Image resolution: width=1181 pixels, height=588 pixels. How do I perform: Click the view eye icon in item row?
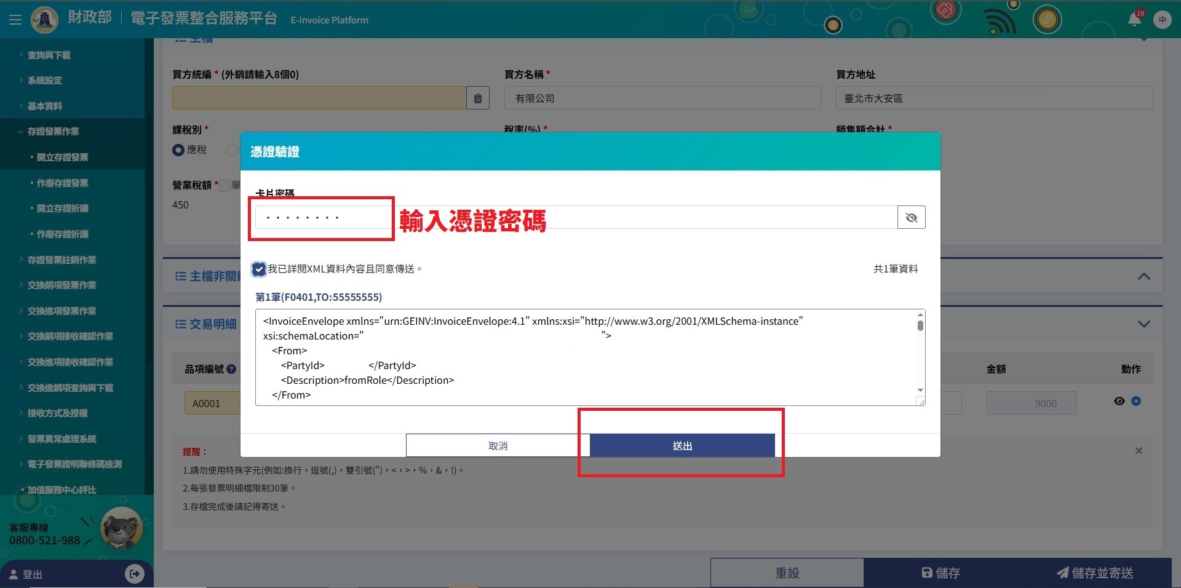(x=1119, y=401)
